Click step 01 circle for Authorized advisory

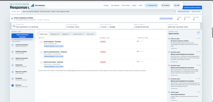[13, 45]
